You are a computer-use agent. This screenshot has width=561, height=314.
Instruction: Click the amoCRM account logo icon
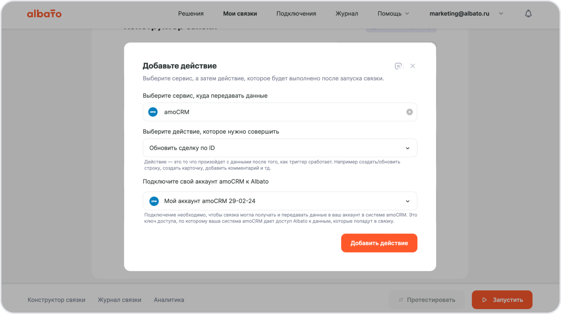click(154, 201)
